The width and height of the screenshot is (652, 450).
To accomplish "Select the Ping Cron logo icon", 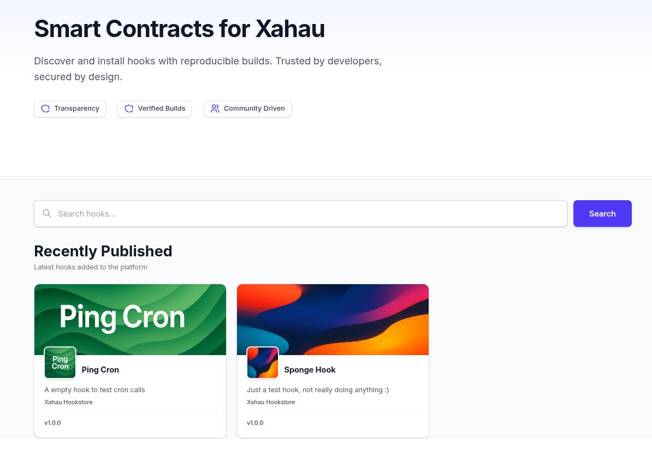I will pos(60,362).
